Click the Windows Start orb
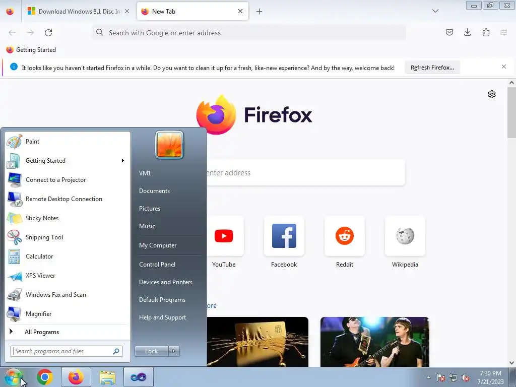The image size is (516, 387). click(13, 377)
